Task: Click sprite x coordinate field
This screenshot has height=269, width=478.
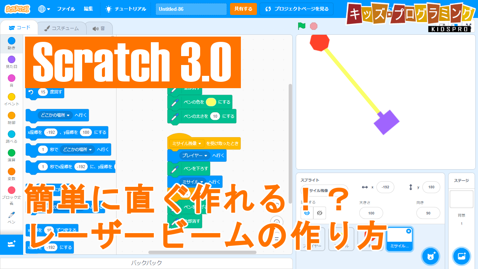Action: (x=385, y=187)
